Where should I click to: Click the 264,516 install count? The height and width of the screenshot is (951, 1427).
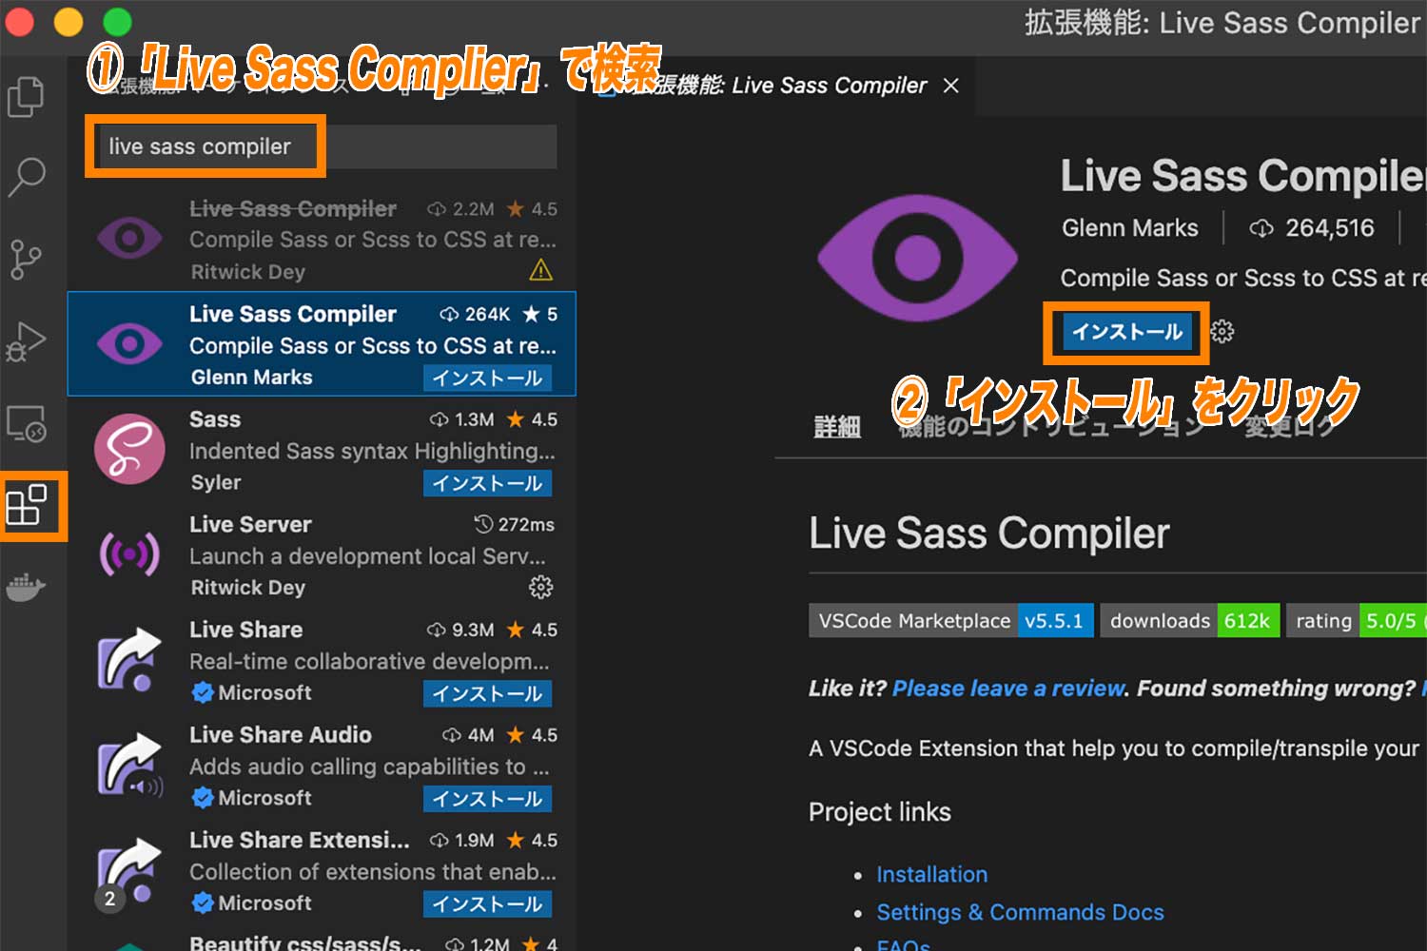[1311, 228]
